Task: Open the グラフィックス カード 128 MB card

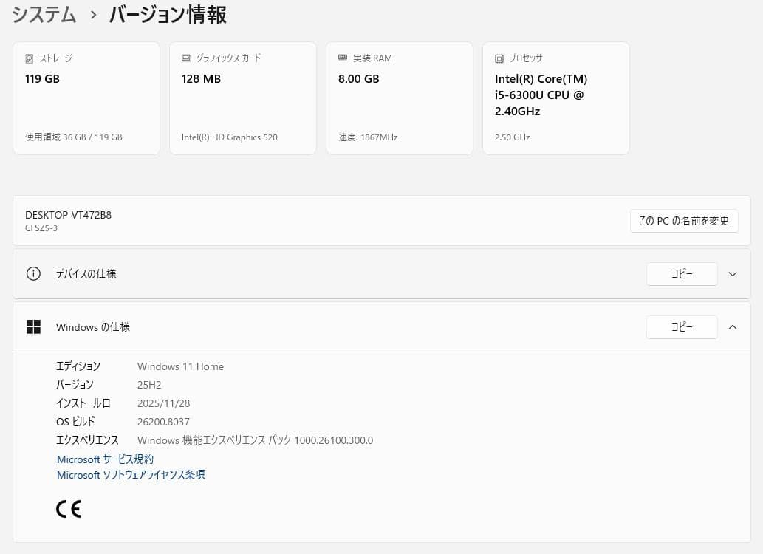Action: coord(243,98)
